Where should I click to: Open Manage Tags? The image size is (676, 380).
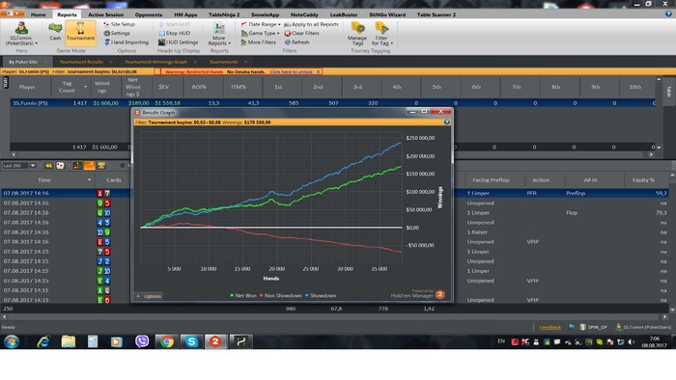point(357,34)
